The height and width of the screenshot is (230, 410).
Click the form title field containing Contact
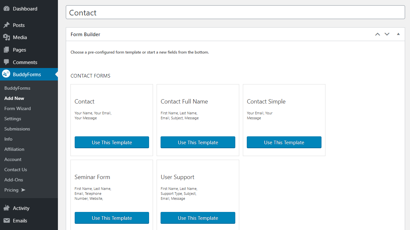(235, 12)
